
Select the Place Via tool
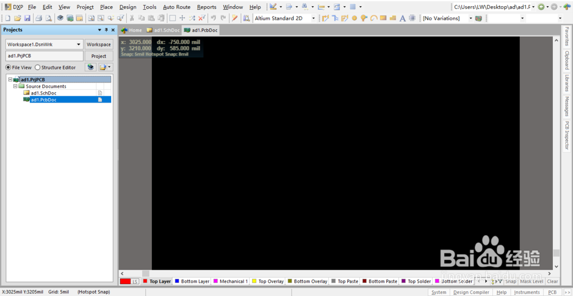[x=364, y=18]
